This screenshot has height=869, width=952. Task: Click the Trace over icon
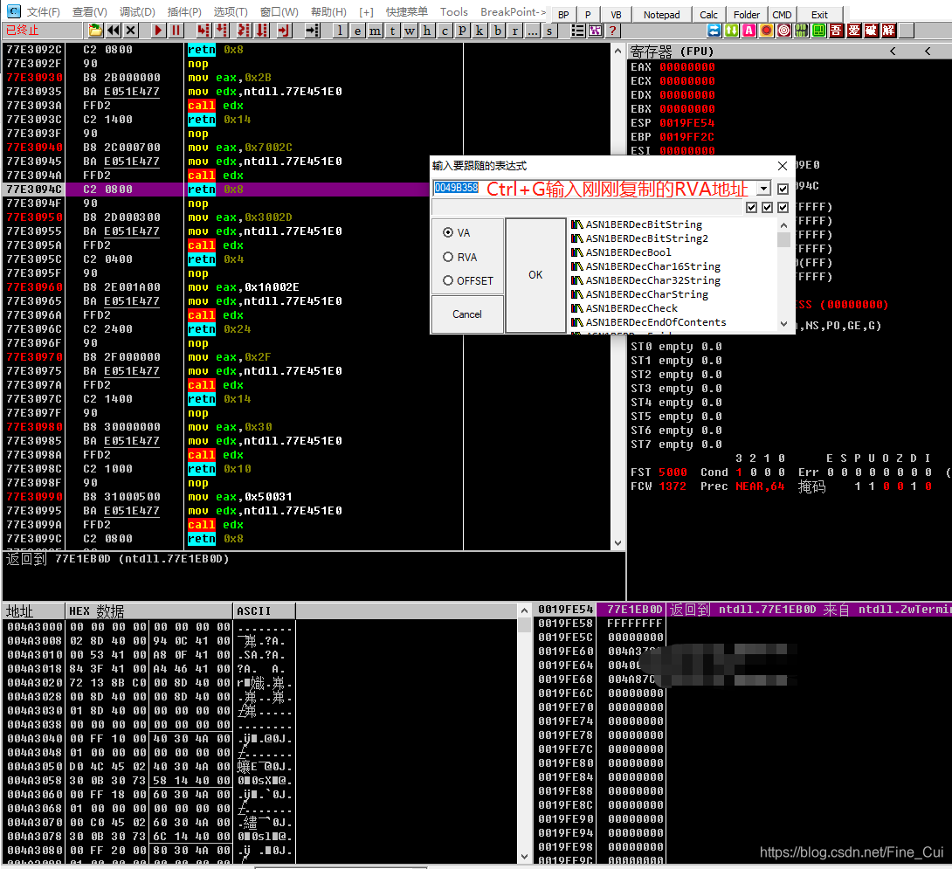coord(262,31)
